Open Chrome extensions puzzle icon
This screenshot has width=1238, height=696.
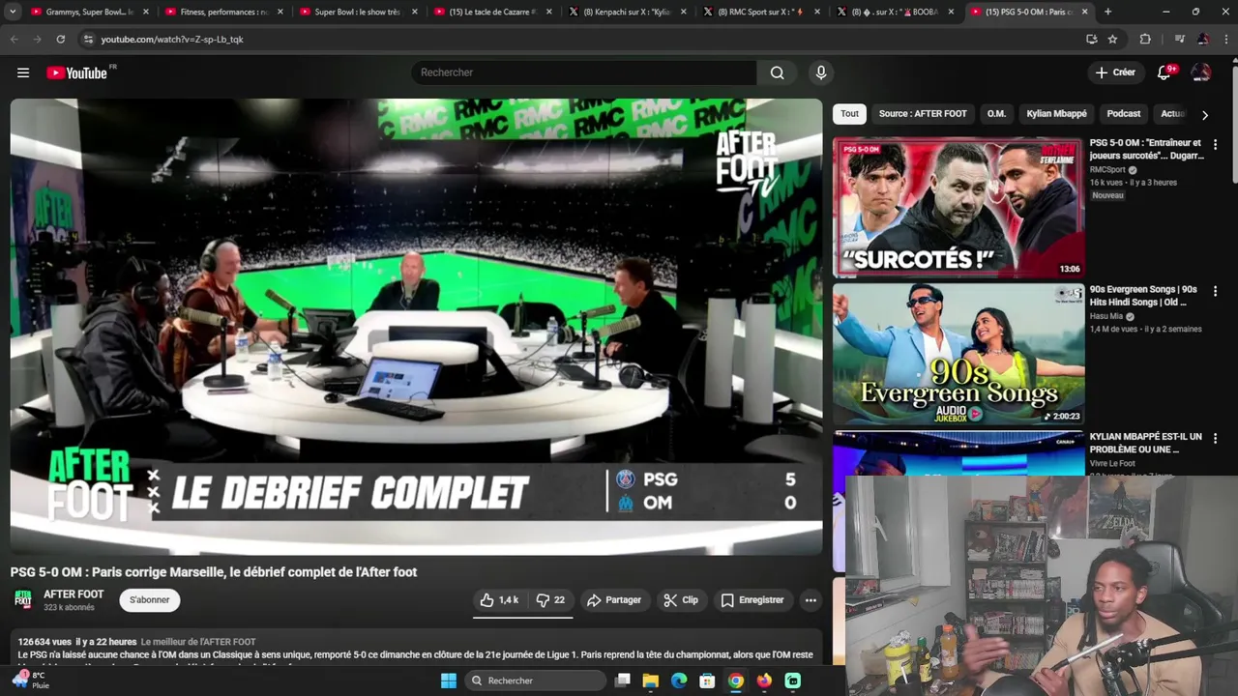click(1145, 39)
